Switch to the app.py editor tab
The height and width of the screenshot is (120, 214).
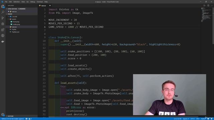(45, 6)
